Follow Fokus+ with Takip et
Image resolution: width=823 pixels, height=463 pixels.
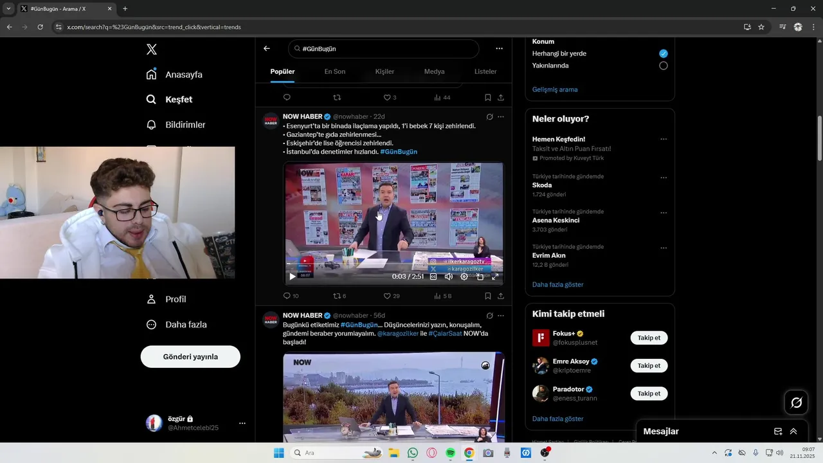pos(649,338)
